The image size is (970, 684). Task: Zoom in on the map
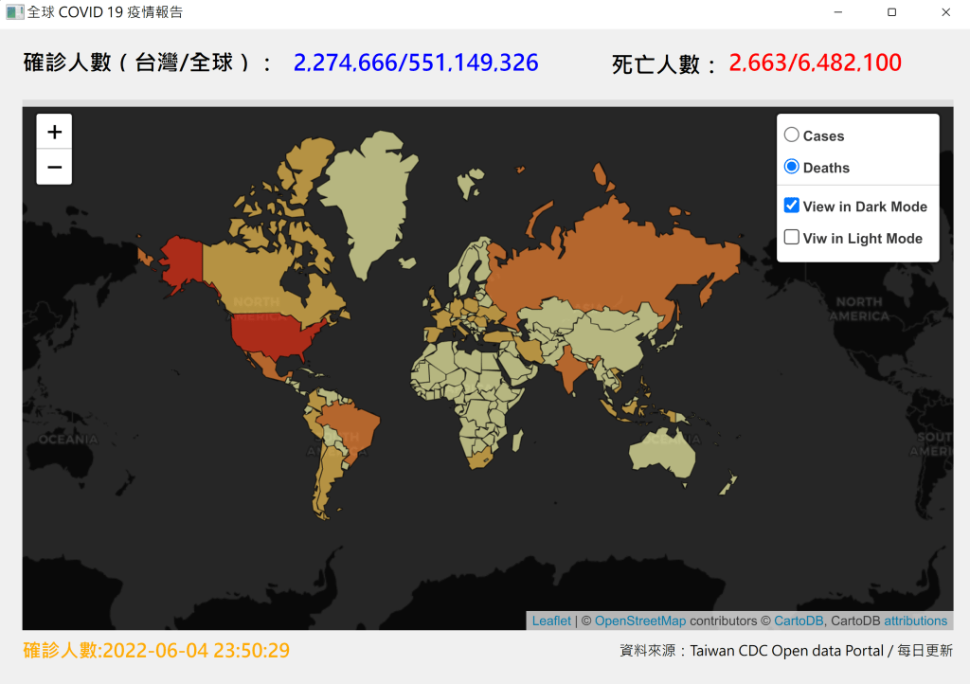[x=54, y=132]
